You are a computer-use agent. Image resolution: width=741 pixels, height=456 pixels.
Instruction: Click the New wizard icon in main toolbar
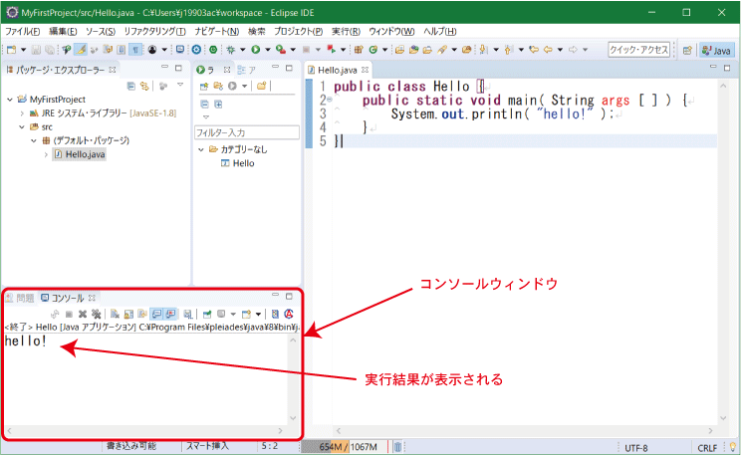[x=11, y=50]
